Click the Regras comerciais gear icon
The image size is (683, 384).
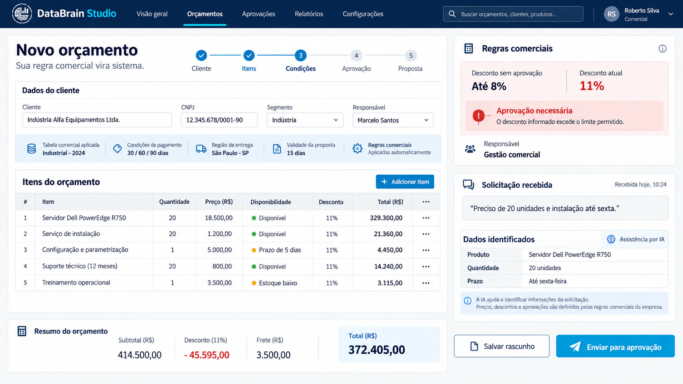pos(357,149)
